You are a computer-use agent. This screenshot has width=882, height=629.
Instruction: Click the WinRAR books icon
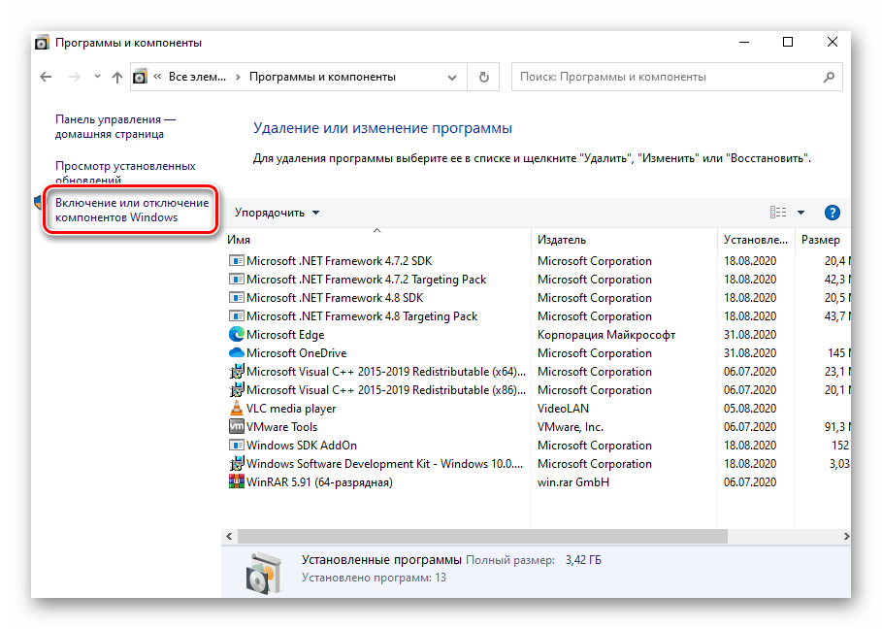[x=236, y=481]
